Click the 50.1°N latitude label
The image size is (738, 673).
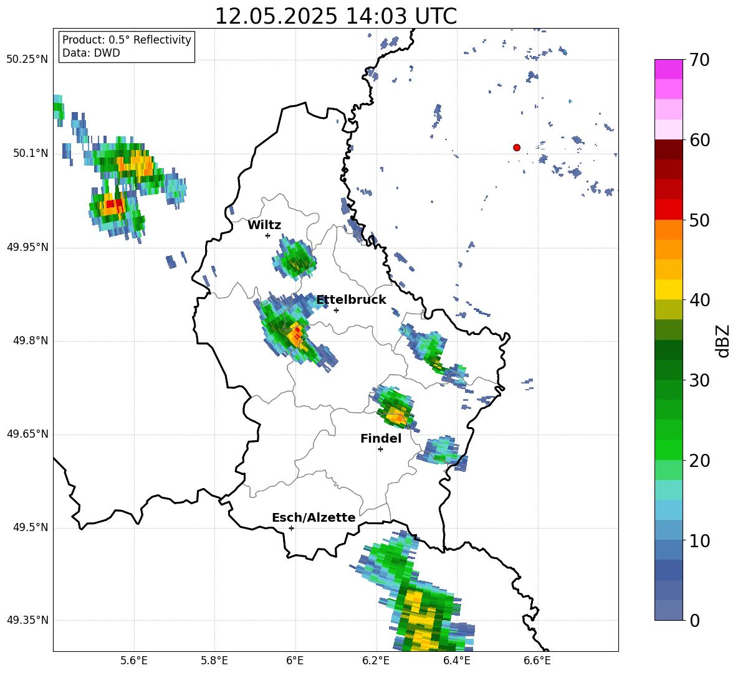click(30, 154)
